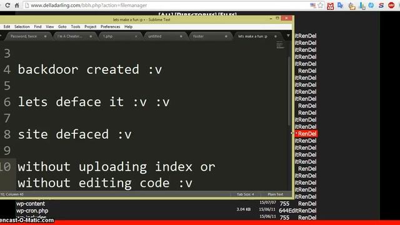
Task: Open the Project menu
Action: (x=90, y=26)
